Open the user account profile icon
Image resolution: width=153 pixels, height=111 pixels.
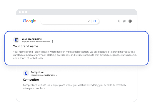(x=130, y=21)
